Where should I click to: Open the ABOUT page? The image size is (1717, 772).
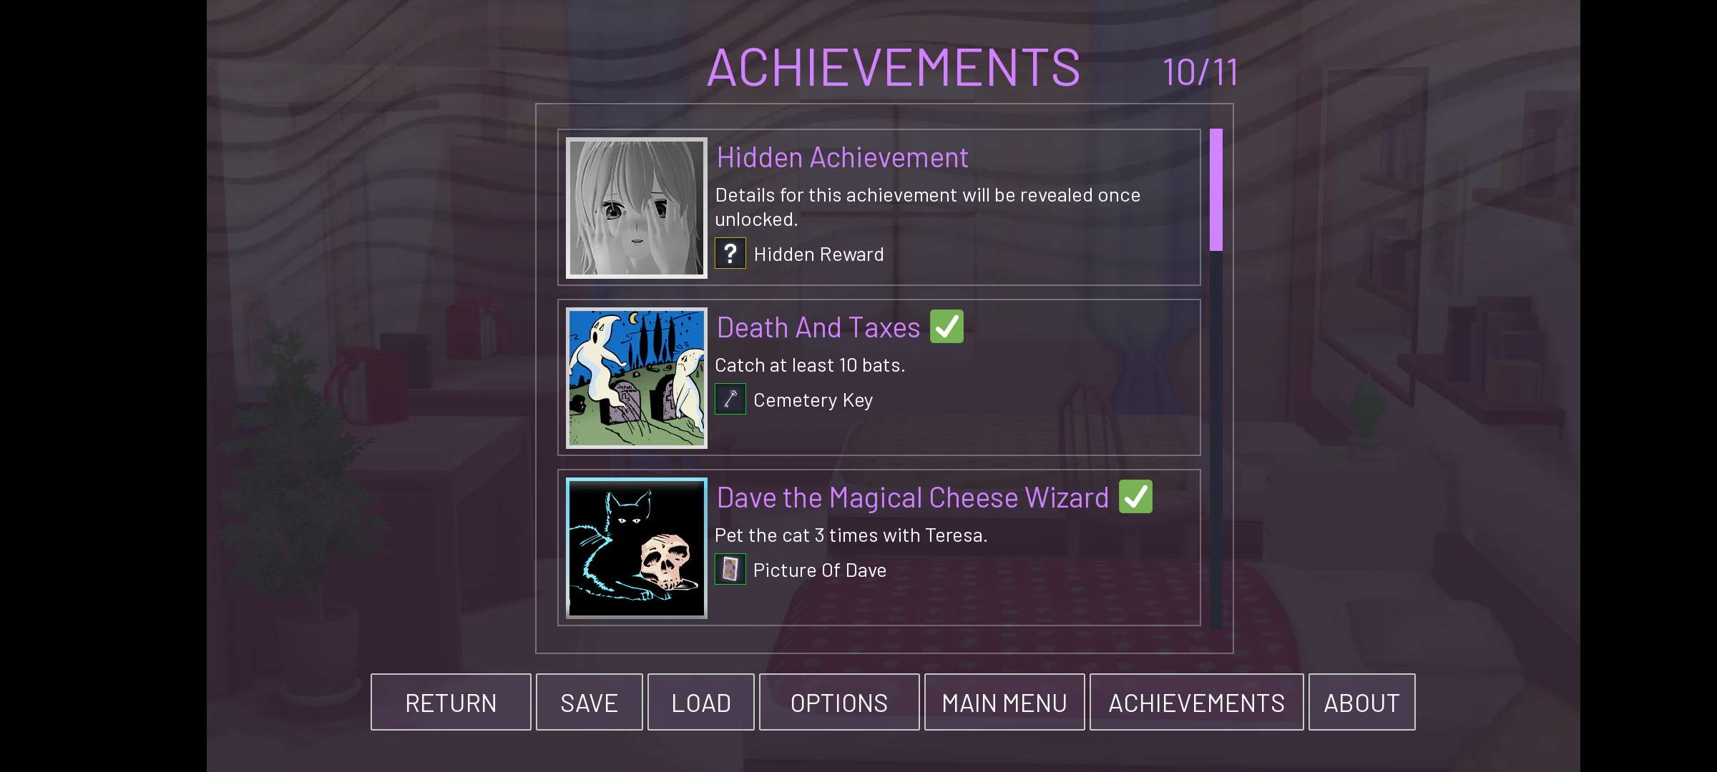point(1362,702)
